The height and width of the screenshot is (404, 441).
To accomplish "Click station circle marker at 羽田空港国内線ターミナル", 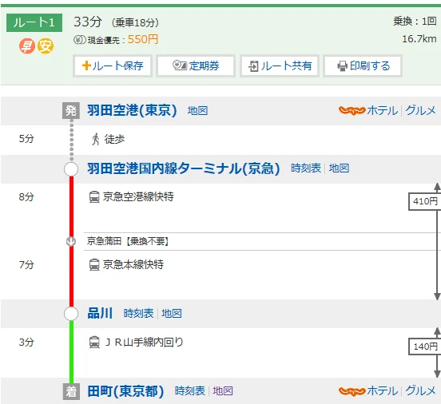I will 71,169.
